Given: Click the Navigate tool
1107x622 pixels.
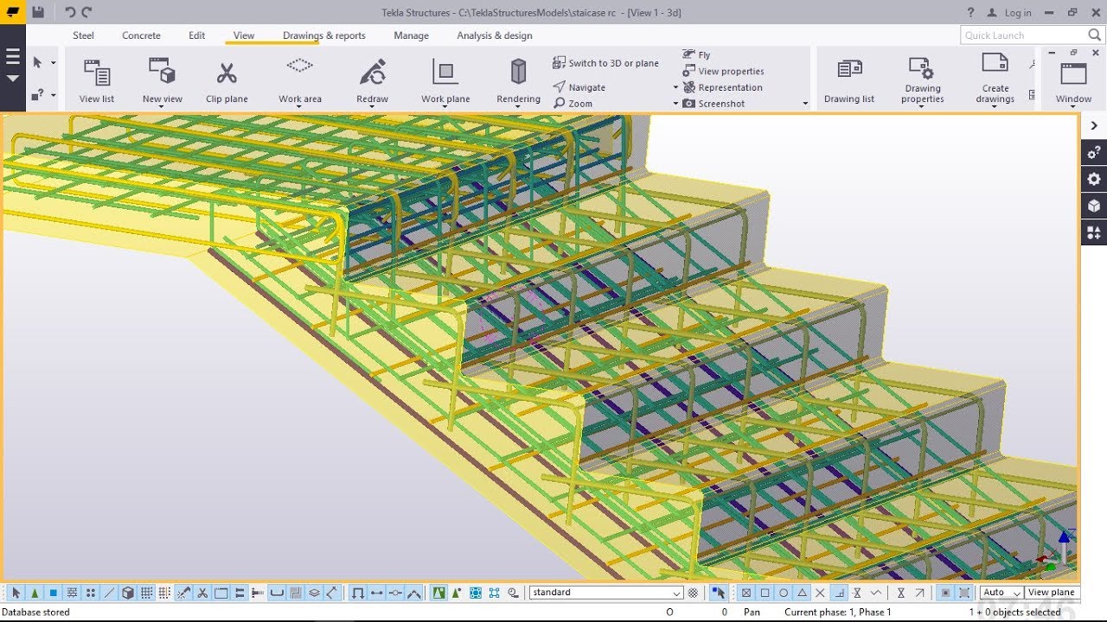Looking at the screenshot, I should click(579, 87).
